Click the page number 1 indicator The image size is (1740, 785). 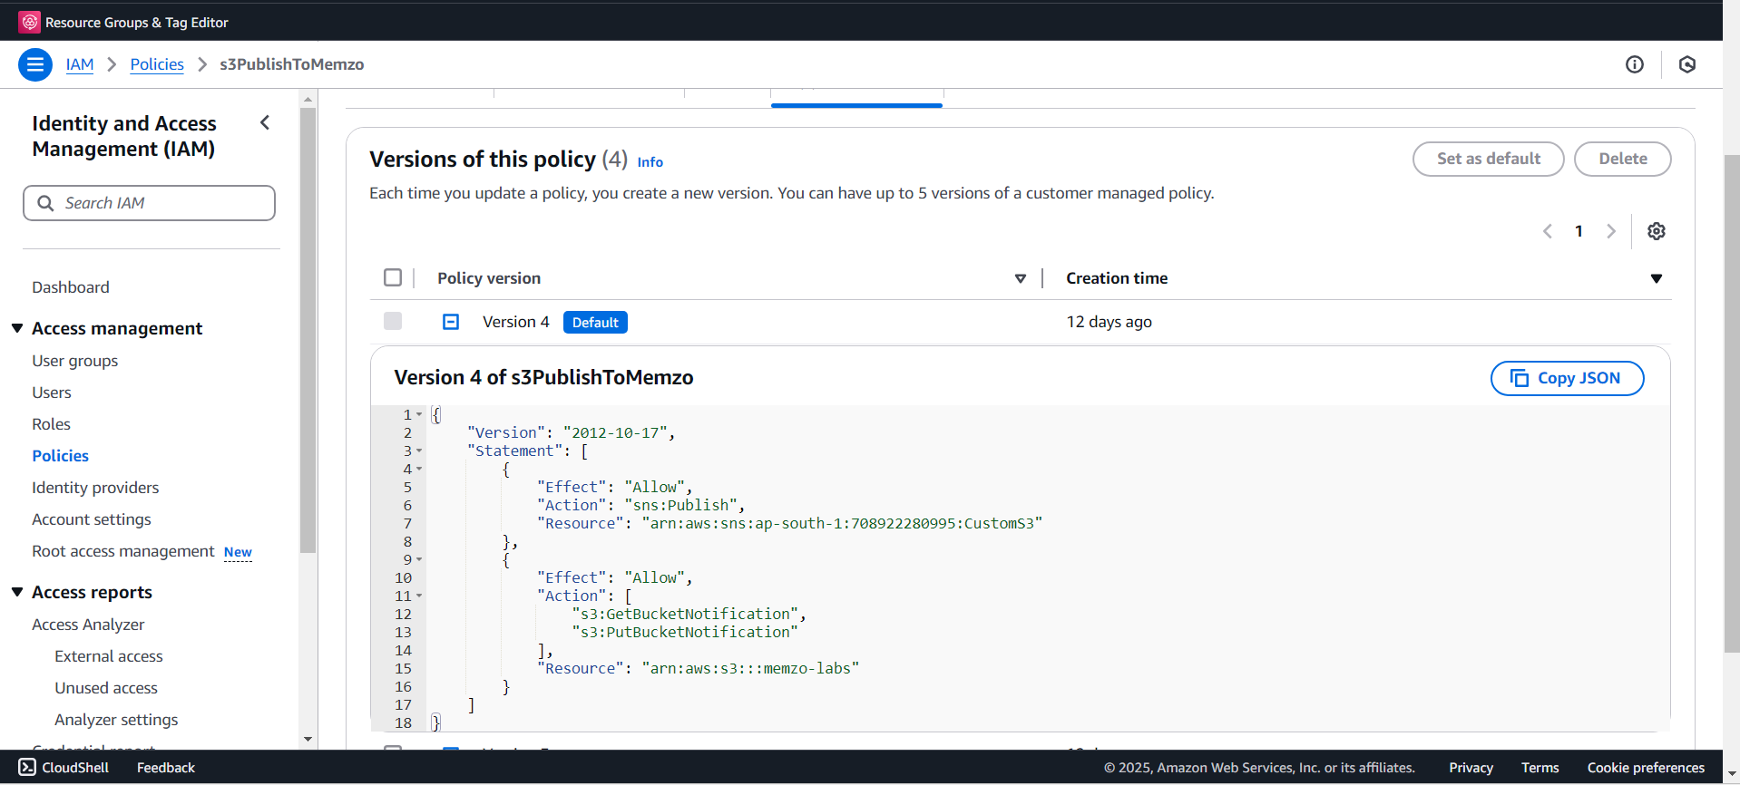click(x=1579, y=231)
